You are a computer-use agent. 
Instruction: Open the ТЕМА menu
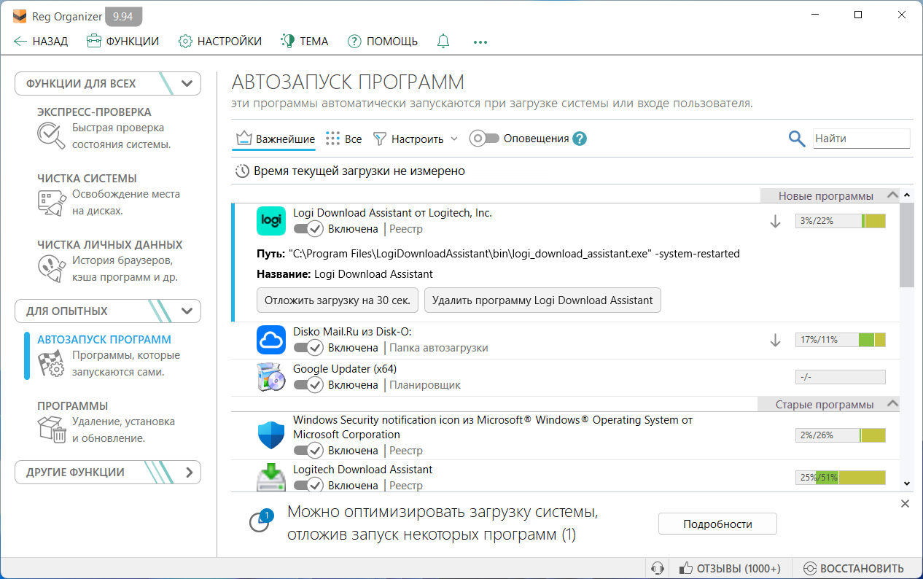click(x=305, y=42)
